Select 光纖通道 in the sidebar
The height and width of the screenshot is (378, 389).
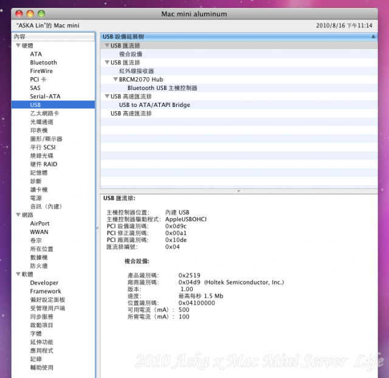click(42, 122)
